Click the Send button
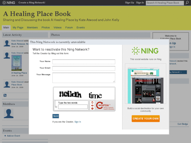Viewport: 191px width, 143px height. [56, 116]
